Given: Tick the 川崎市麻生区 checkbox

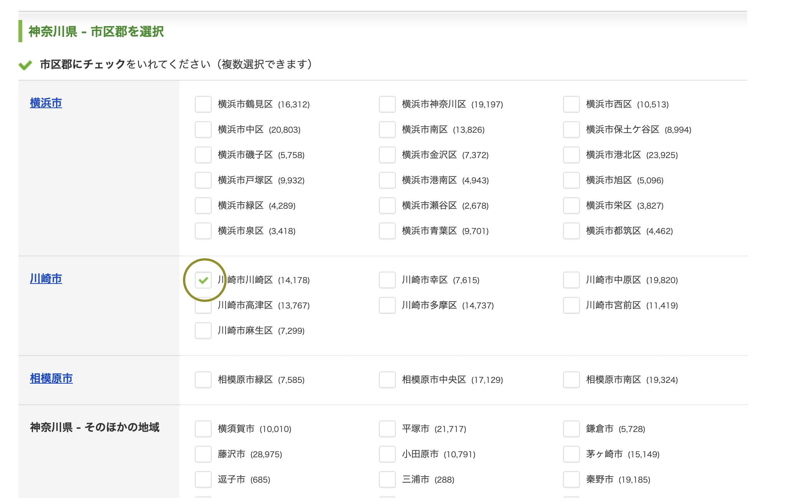Looking at the screenshot, I should (203, 331).
